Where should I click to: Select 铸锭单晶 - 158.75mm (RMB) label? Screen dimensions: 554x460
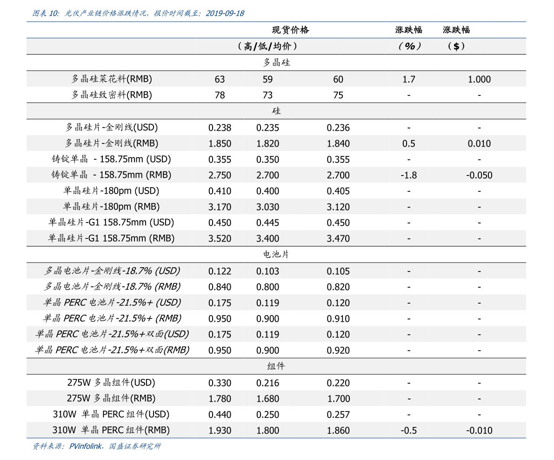coord(111,175)
